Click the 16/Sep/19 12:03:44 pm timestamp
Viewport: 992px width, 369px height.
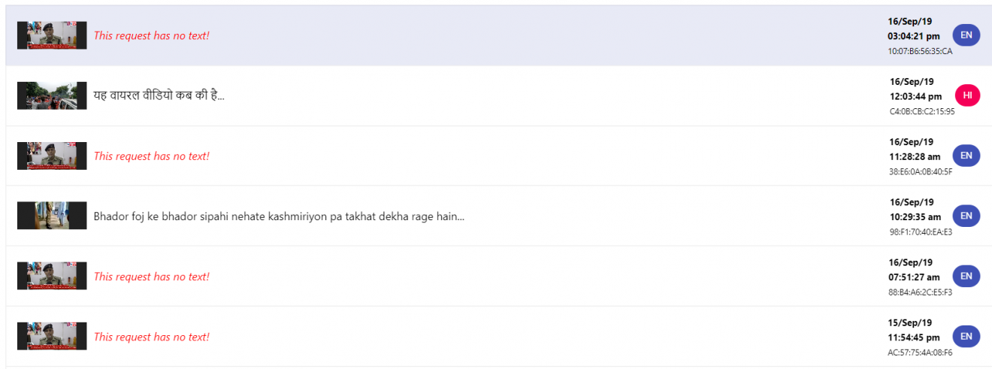(x=915, y=89)
